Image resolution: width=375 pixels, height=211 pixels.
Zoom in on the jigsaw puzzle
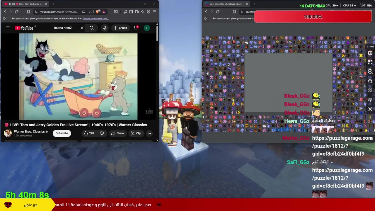pyautogui.click(x=370, y=72)
